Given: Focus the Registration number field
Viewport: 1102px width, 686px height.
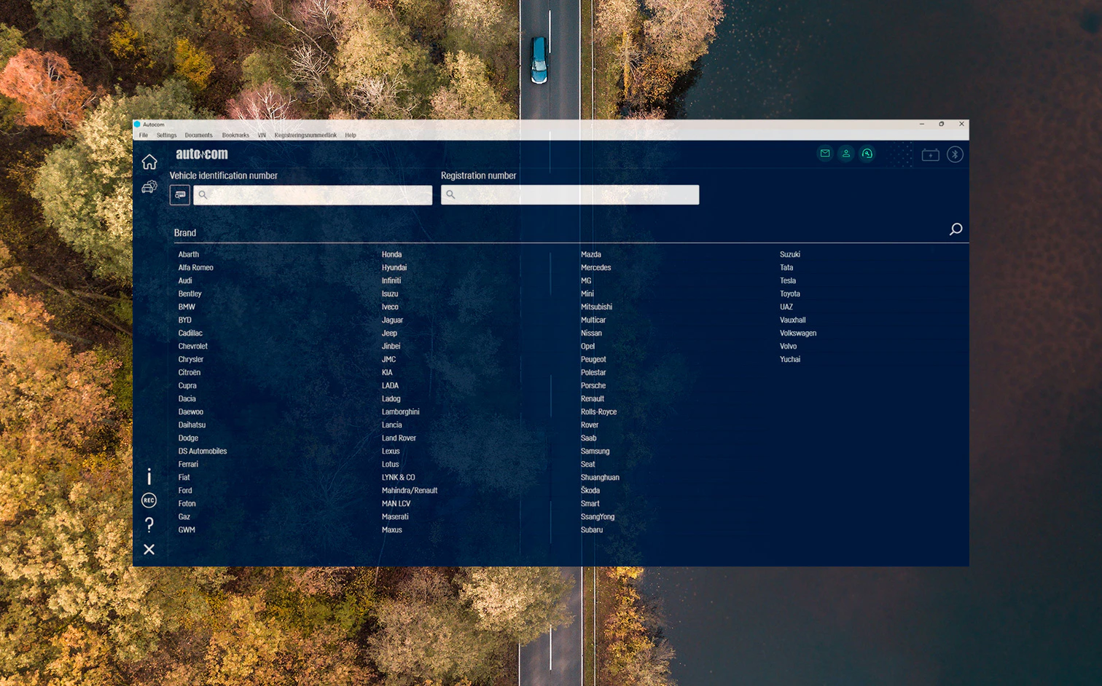Looking at the screenshot, I should [570, 194].
